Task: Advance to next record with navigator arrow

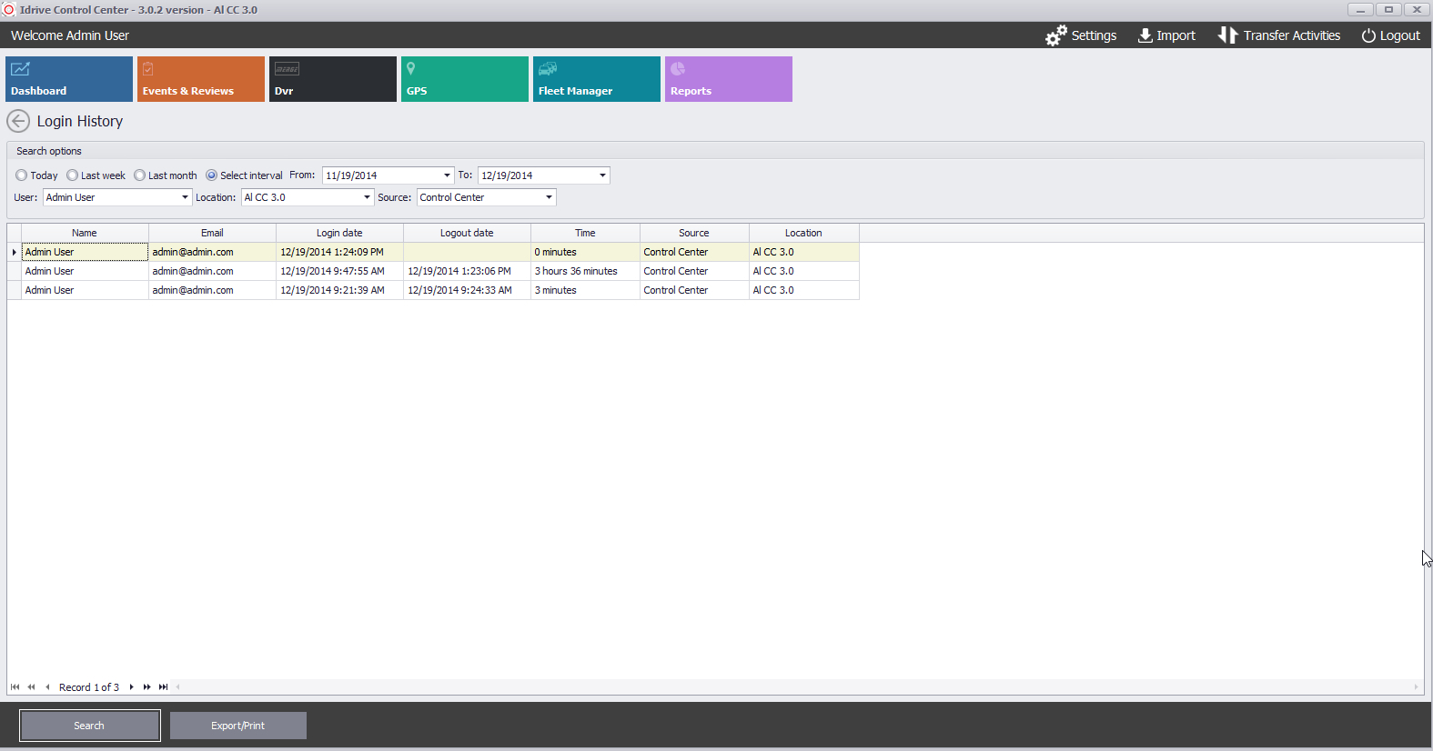Action: (x=132, y=687)
